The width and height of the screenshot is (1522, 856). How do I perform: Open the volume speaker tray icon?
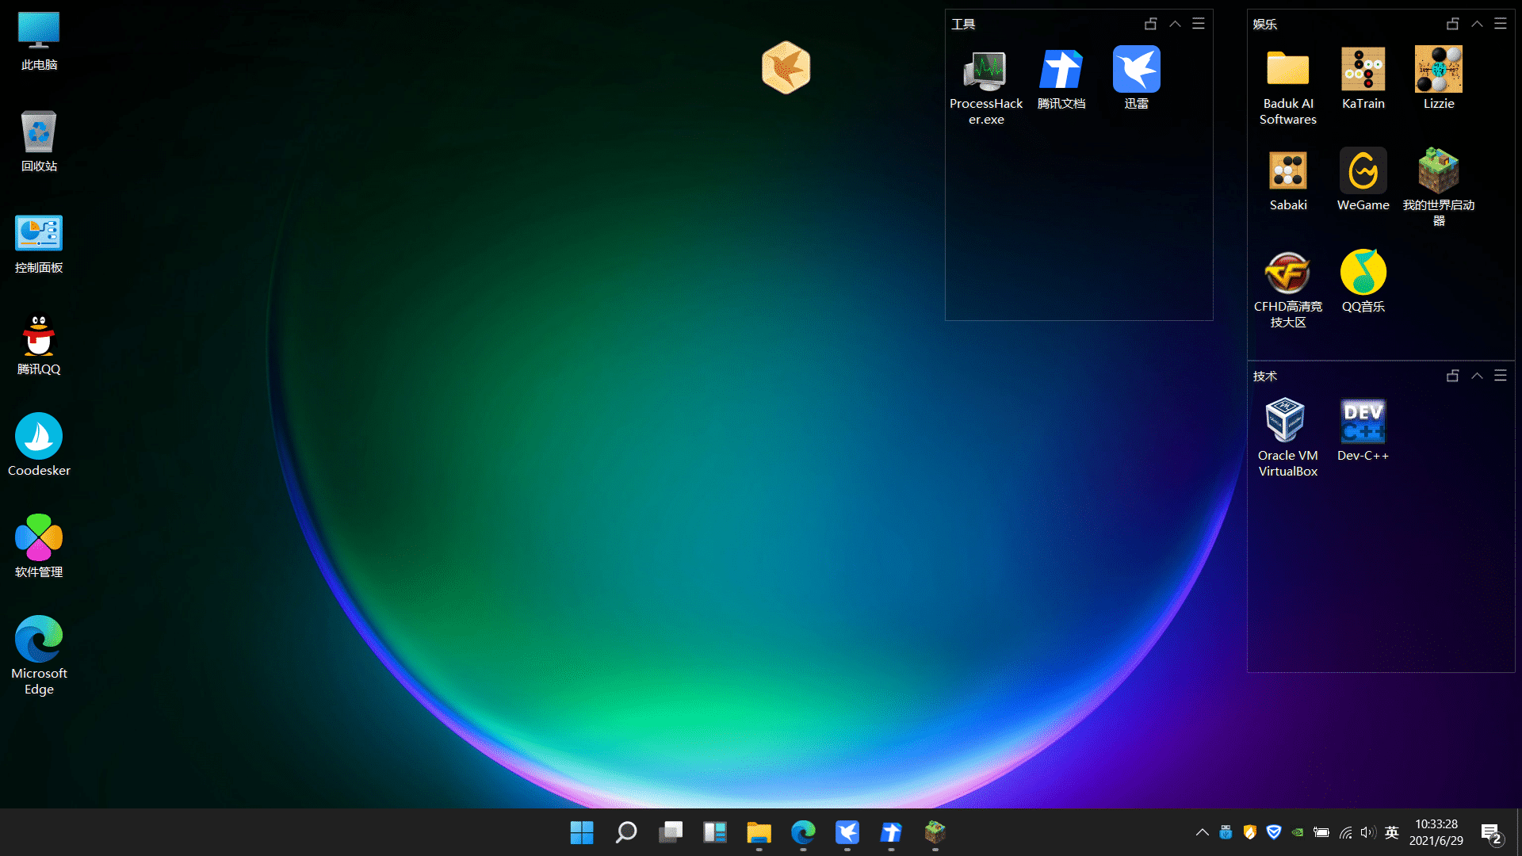click(1368, 832)
